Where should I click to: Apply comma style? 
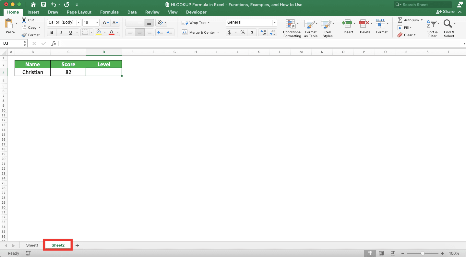[252, 32]
